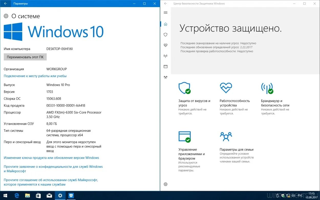This screenshot has width=320, height=200.
Task: Open 'Брандмауэр и безопасность сети' tile title
Action: pos(275,103)
